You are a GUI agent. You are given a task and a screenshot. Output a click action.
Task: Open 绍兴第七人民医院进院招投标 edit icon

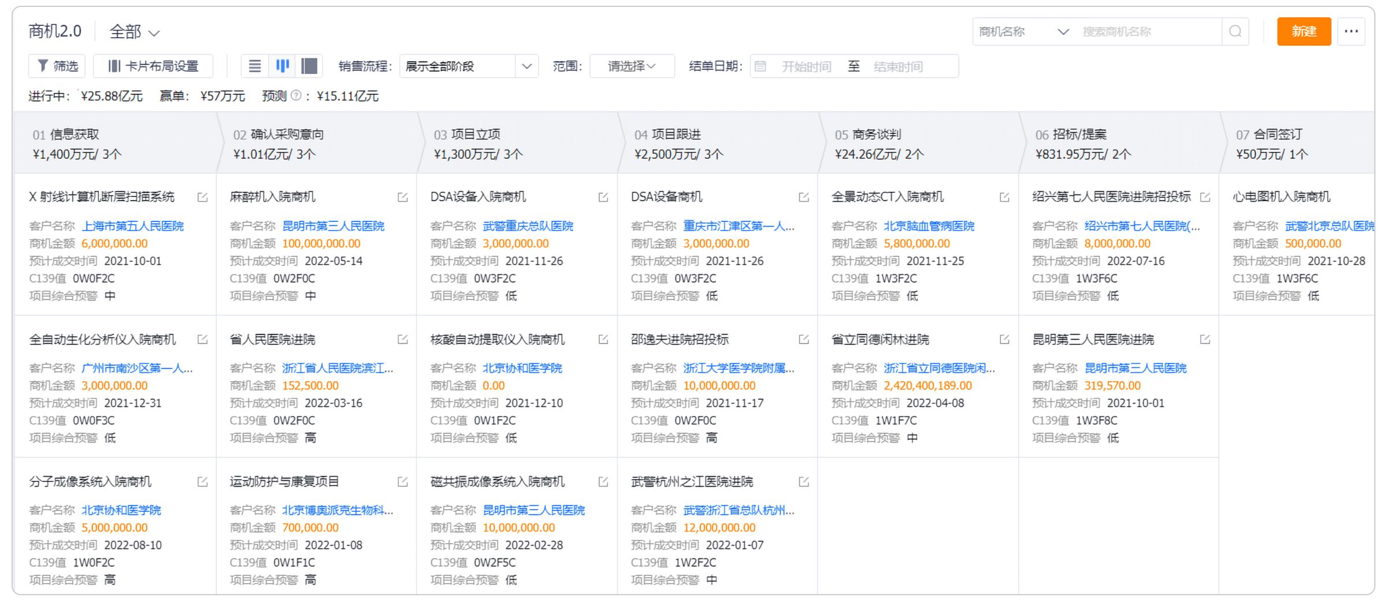(x=1205, y=197)
